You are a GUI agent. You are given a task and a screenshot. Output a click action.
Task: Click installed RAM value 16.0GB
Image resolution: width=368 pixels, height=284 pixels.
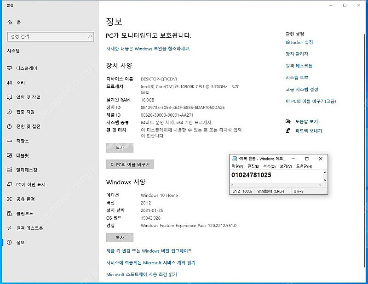[x=147, y=100]
